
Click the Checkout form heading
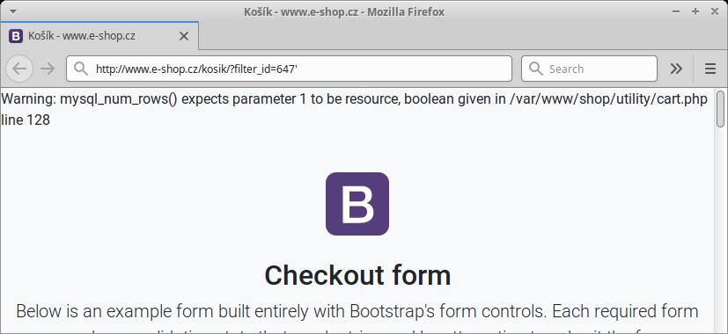tap(357, 275)
